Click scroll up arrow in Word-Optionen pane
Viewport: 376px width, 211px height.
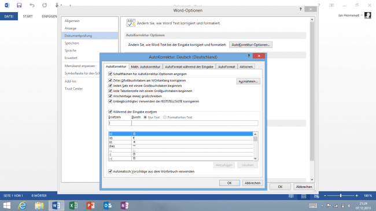point(312,20)
